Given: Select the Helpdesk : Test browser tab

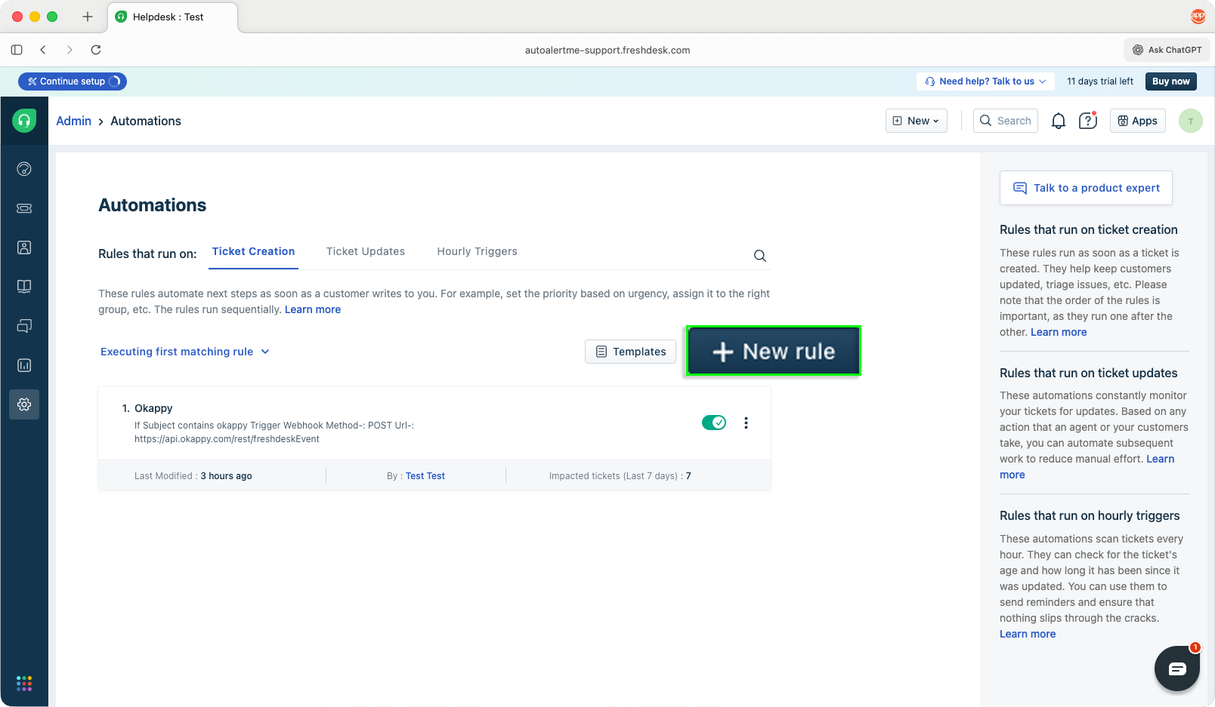Looking at the screenshot, I should click(x=173, y=17).
